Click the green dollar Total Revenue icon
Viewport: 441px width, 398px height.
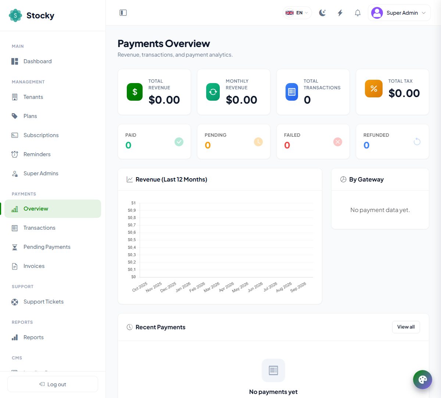coord(135,92)
